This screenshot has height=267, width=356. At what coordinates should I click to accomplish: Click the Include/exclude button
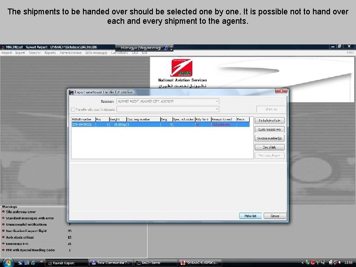pyautogui.click(x=269, y=121)
